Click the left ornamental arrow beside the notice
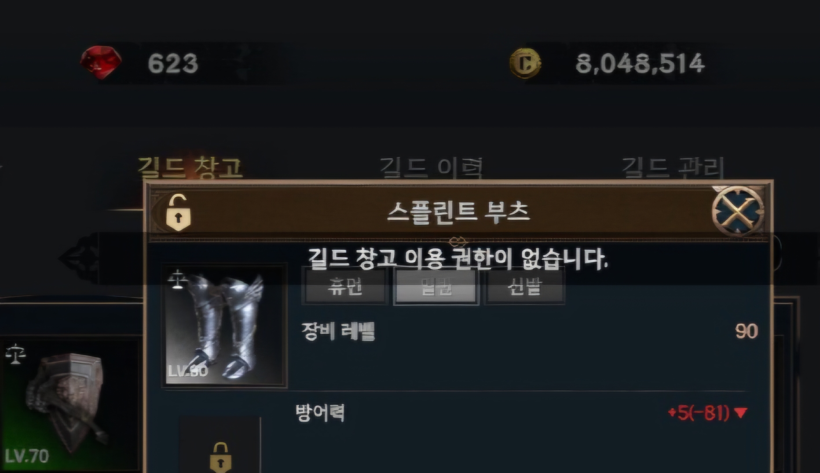The width and height of the screenshot is (820, 473). 79,258
